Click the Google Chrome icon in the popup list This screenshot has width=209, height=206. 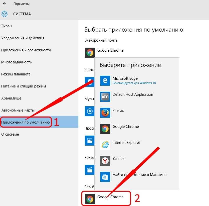[105, 129]
